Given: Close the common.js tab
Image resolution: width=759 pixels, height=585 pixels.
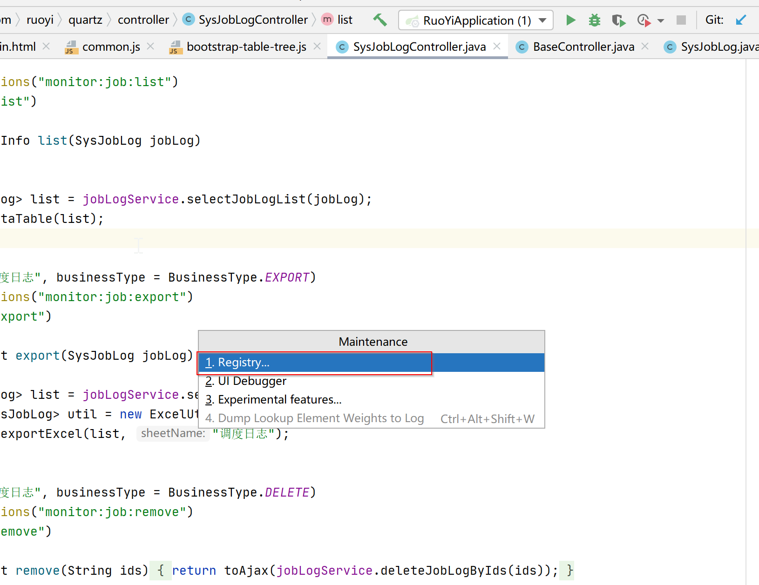Looking at the screenshot, I should [150, 46].
